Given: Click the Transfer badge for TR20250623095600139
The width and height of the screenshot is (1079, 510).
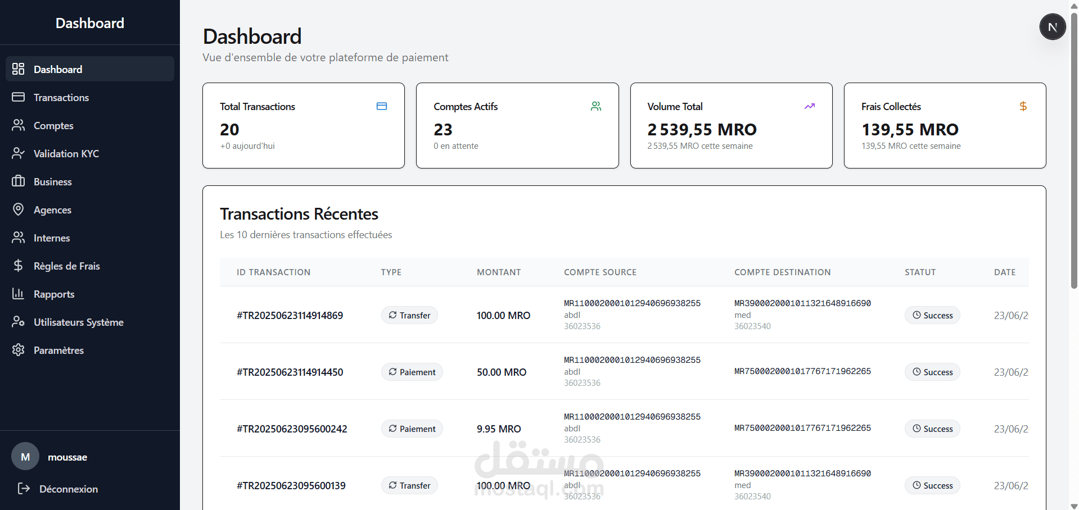Looking at the screenshot, I should [x=409, y=485].
